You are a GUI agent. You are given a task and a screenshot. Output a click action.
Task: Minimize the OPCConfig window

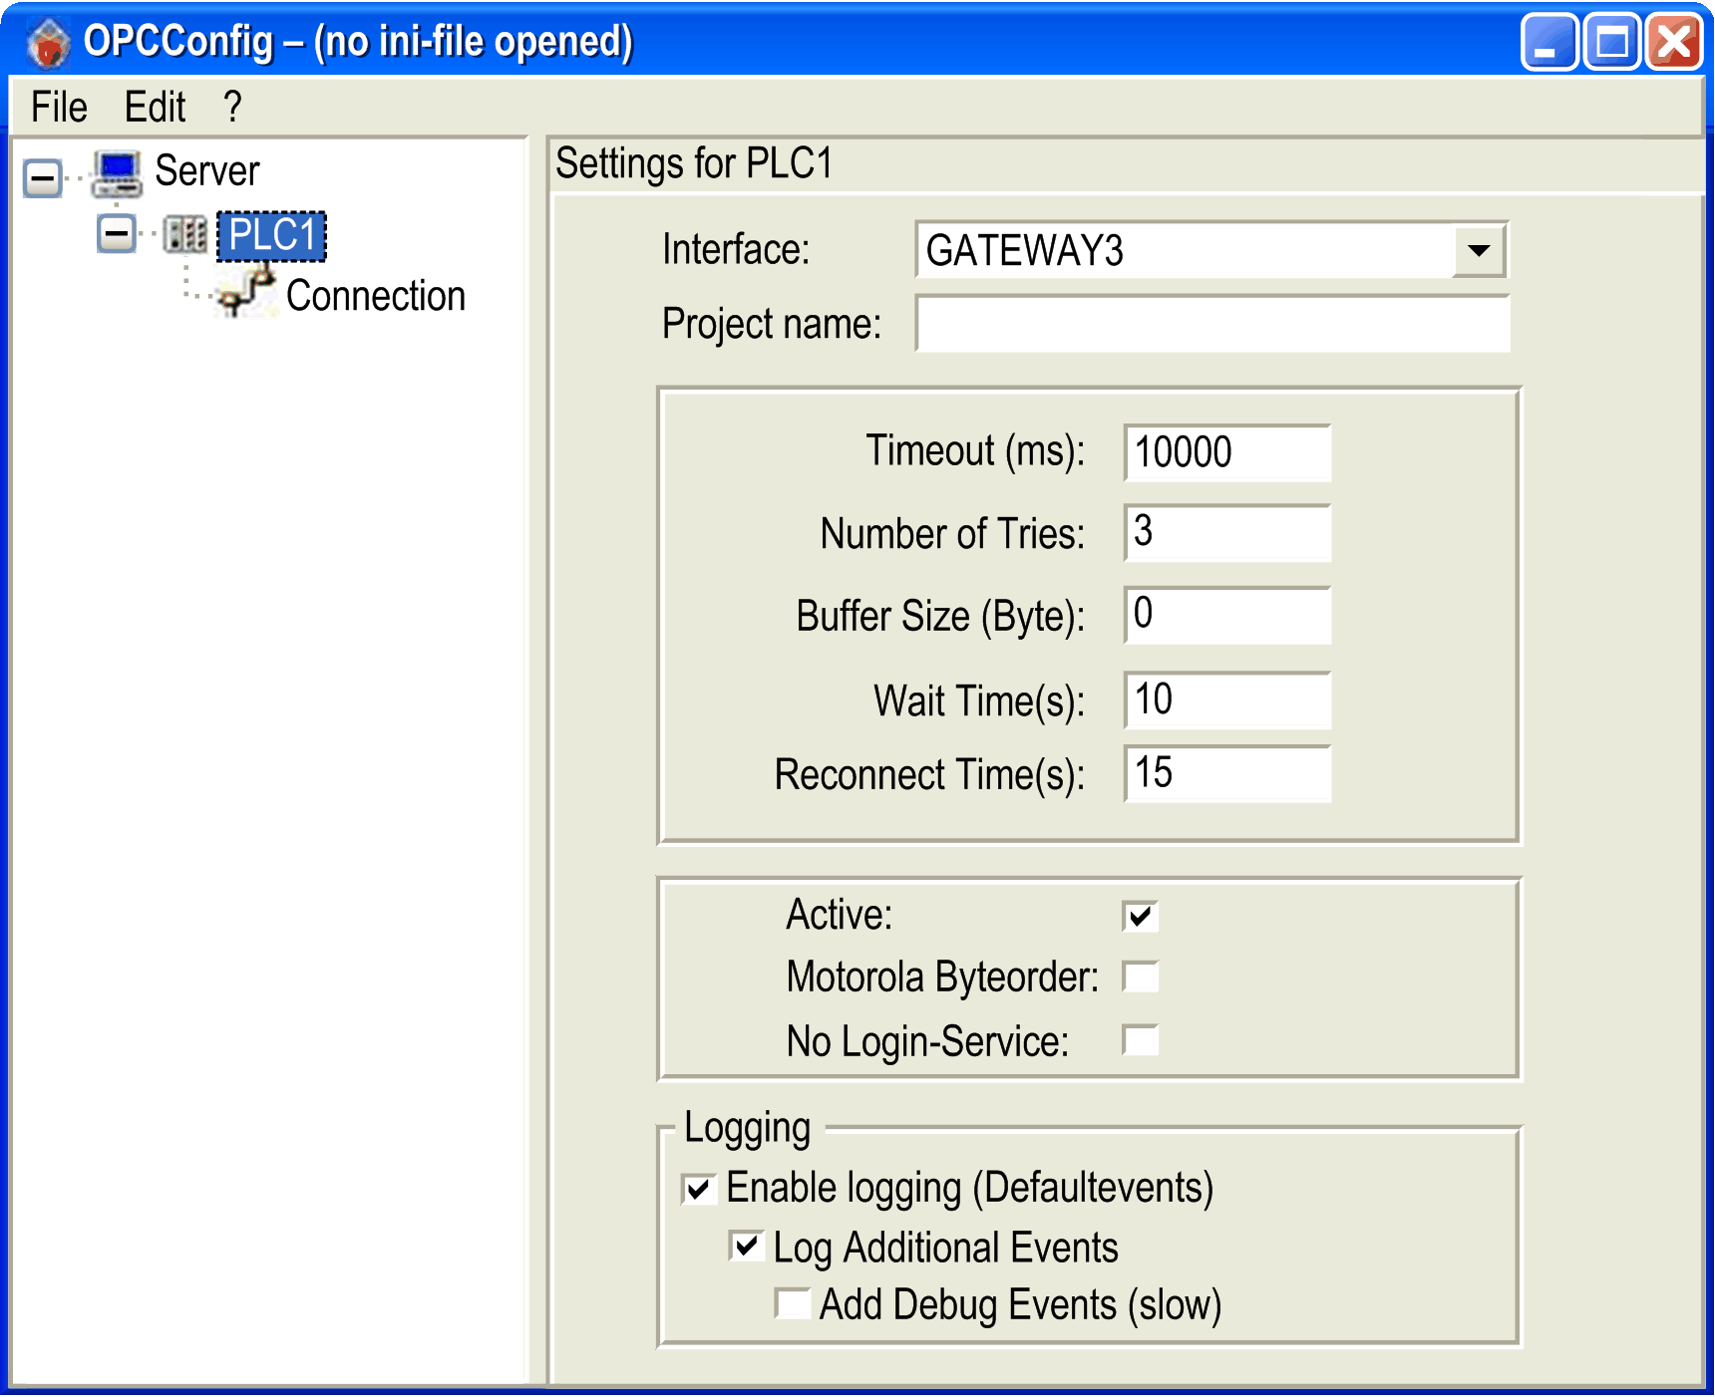1548,43
